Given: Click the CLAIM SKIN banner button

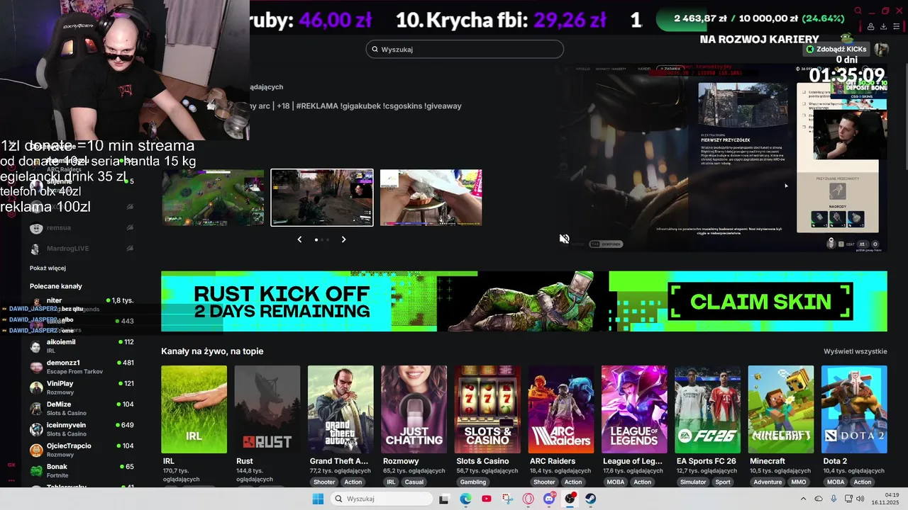Looking at the screenshot, I should tap(760, 302).
